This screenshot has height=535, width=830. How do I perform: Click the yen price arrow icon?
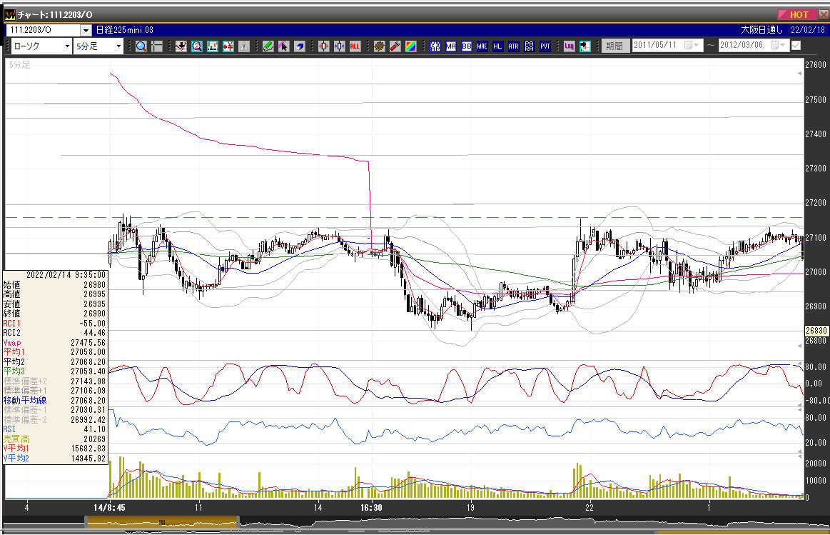(x=228, y=46)
